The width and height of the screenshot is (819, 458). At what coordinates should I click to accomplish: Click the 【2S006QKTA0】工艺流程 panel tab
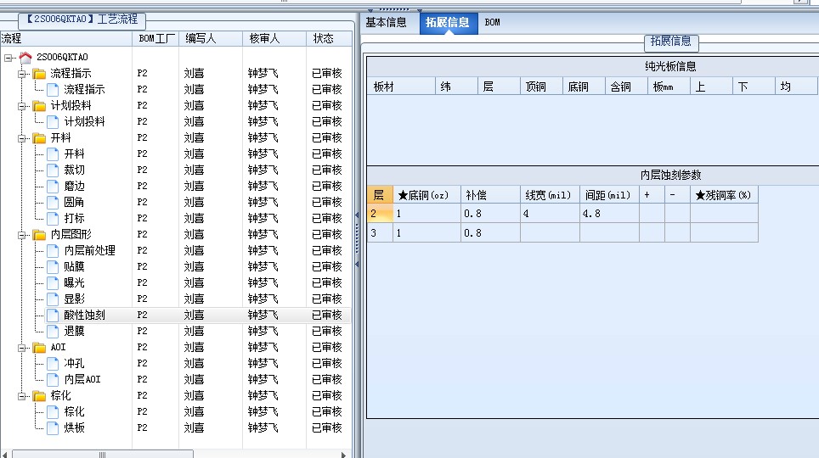82,20
